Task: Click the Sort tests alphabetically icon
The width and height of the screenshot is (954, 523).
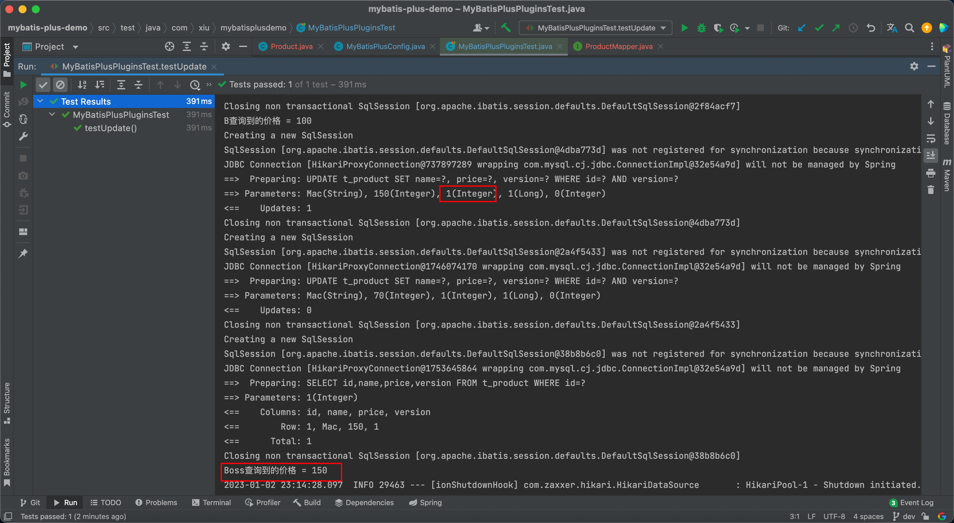Action: click(82, 84)
